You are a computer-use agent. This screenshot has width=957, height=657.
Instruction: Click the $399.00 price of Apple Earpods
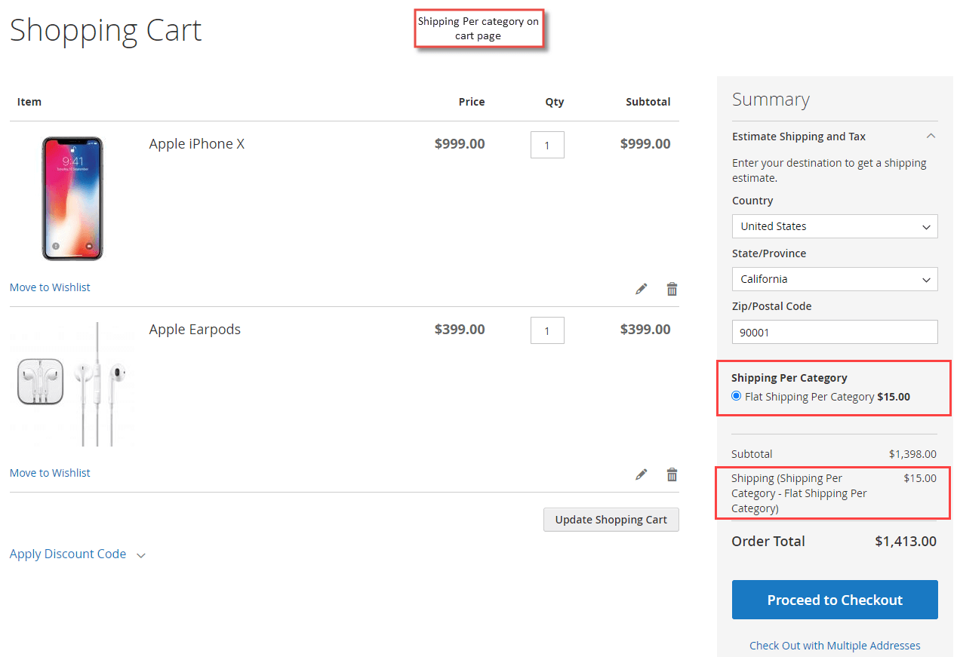pos(460,330)
